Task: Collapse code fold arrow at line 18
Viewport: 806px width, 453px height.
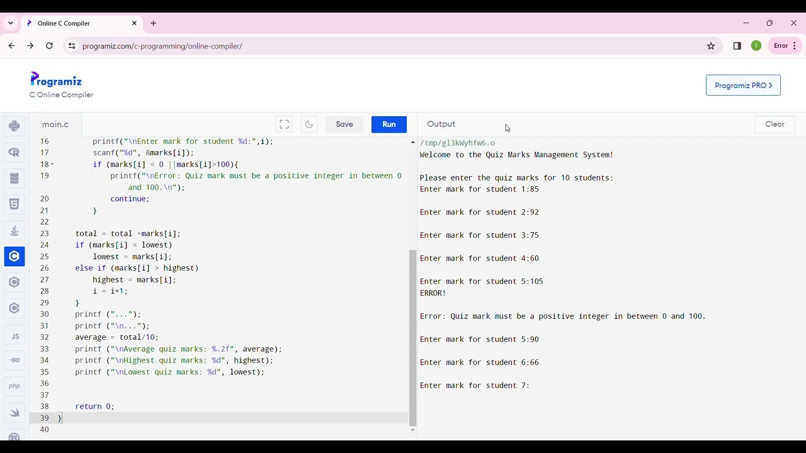Action: [x=52, y=165]
